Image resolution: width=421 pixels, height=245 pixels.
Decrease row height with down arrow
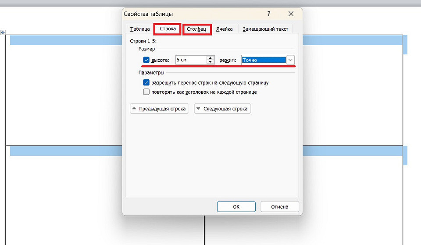click(210, 62)
